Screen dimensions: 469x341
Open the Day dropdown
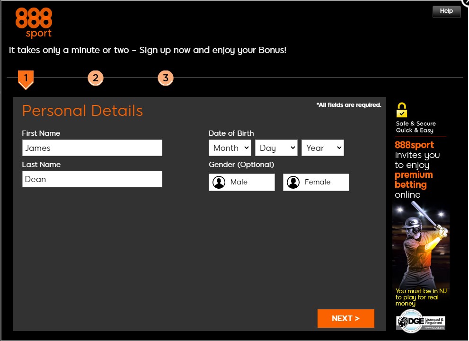pos(276,148)
